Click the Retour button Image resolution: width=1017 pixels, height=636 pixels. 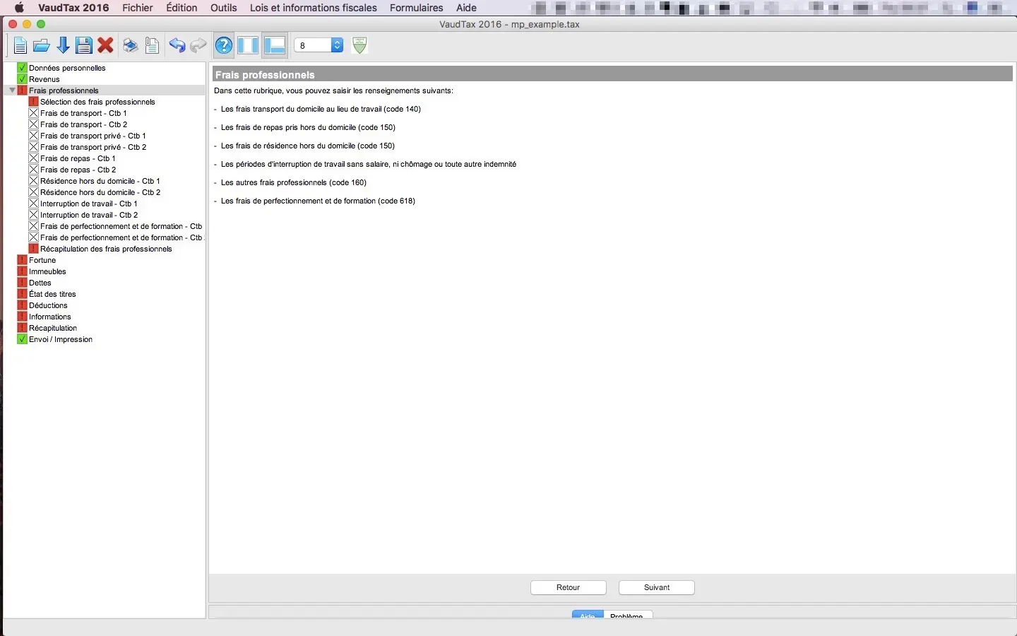569,587
